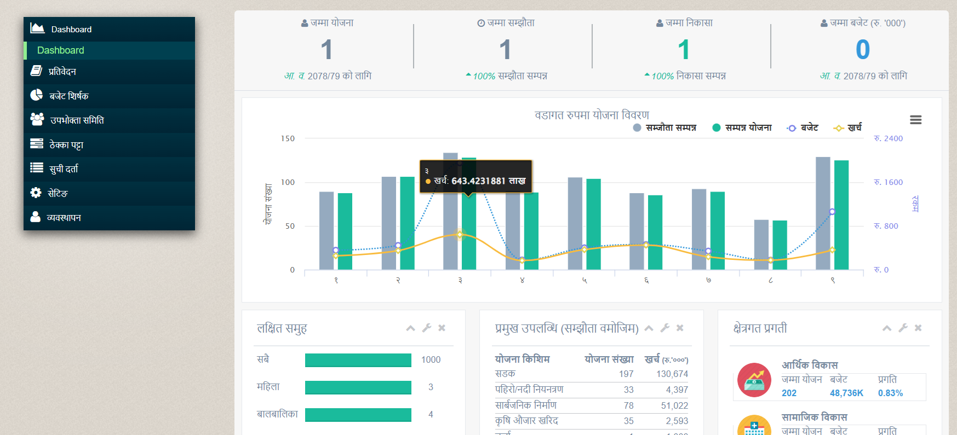The width and height of the screenshot is (957, 435).
Task: Toggle the खर्च line in chart legend
Action: click(x=847, y=127)
